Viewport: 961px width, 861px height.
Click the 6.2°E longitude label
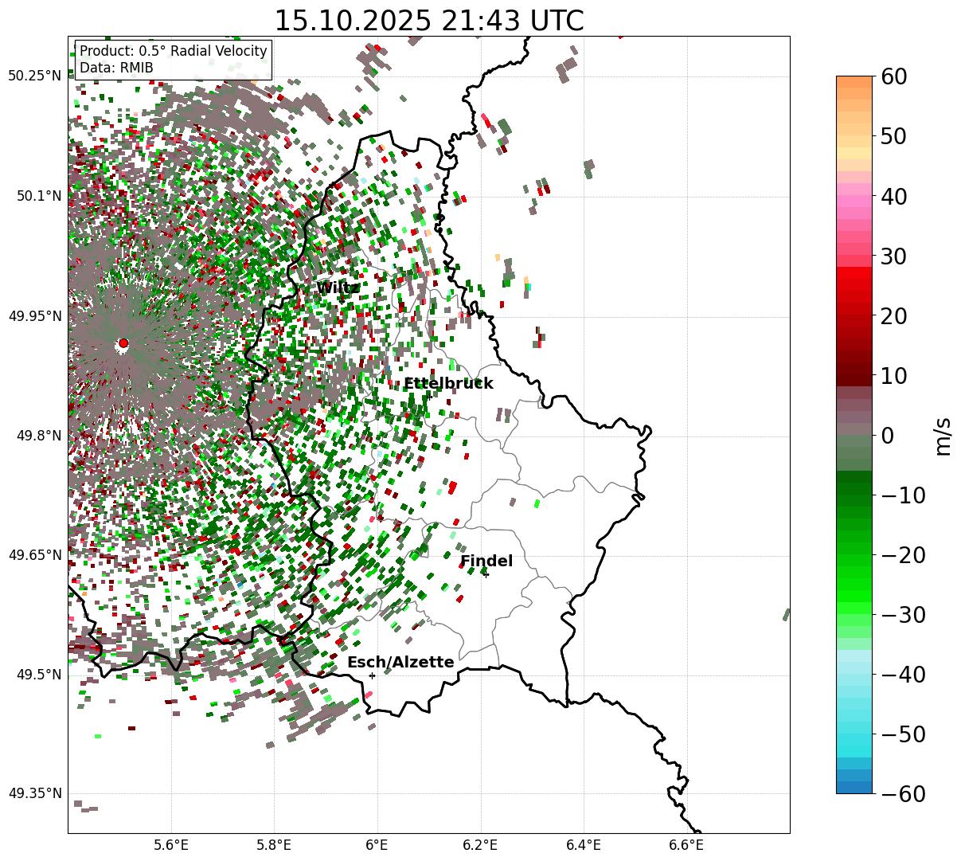[x=480, y=845]
